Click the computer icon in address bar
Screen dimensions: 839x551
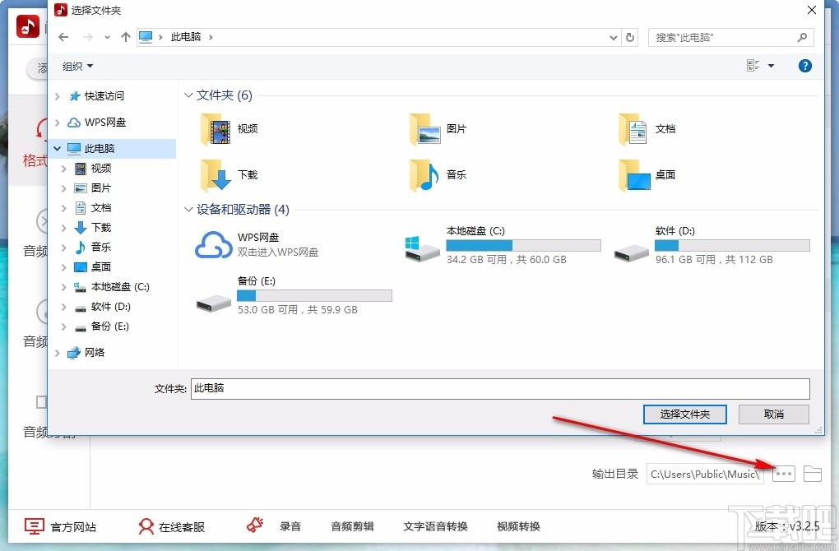146,37
